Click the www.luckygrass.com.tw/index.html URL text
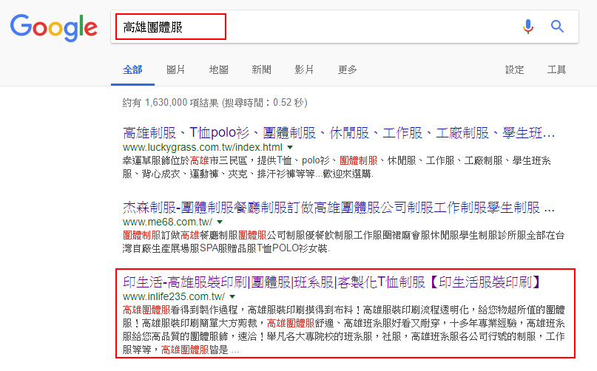Screen dimensions: 597x371 (x=203, y=148)
